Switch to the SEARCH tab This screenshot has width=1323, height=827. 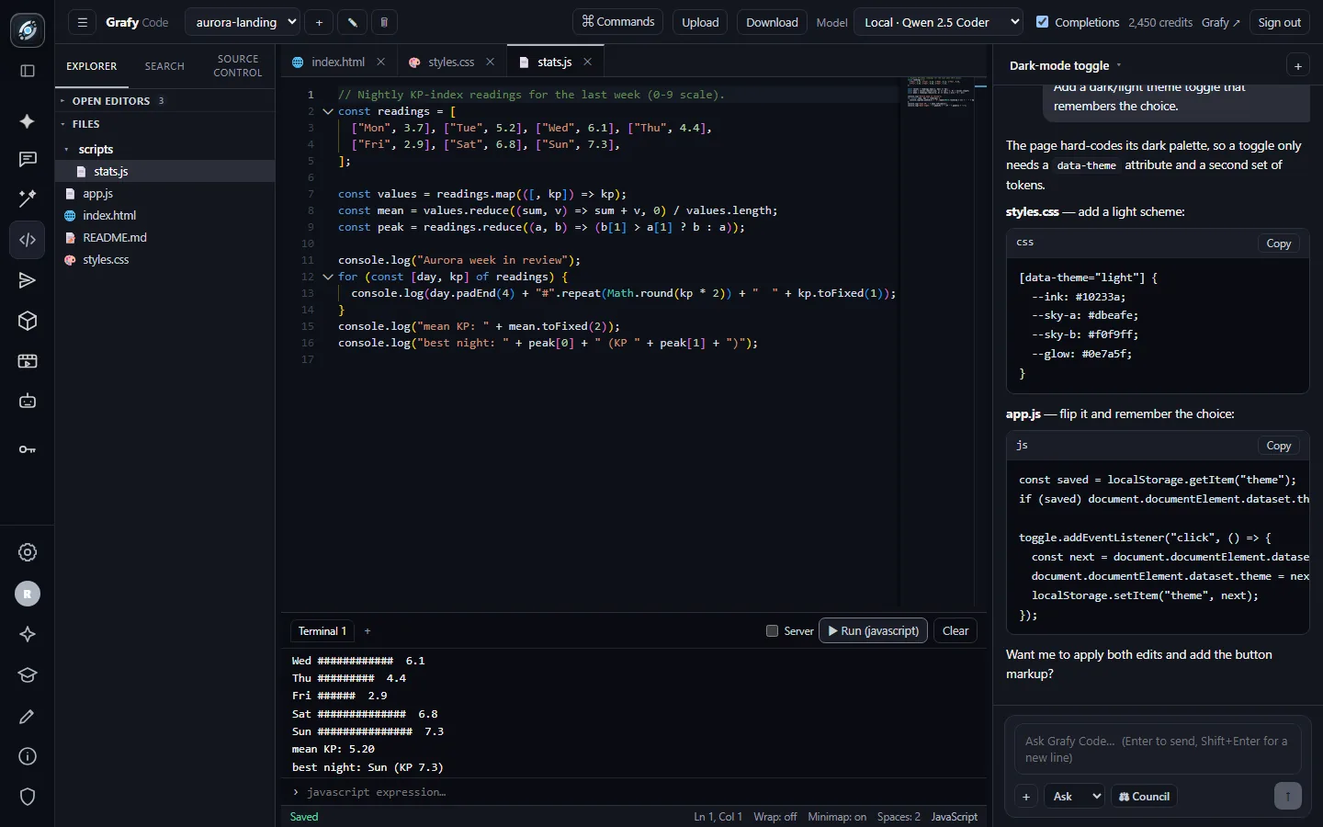click(x=164, y=66)
